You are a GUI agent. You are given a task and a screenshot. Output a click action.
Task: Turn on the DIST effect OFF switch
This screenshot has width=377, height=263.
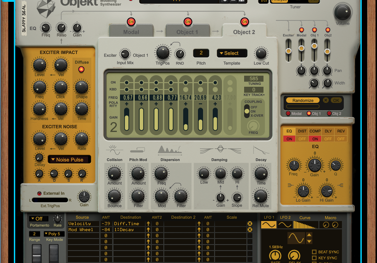302,139
